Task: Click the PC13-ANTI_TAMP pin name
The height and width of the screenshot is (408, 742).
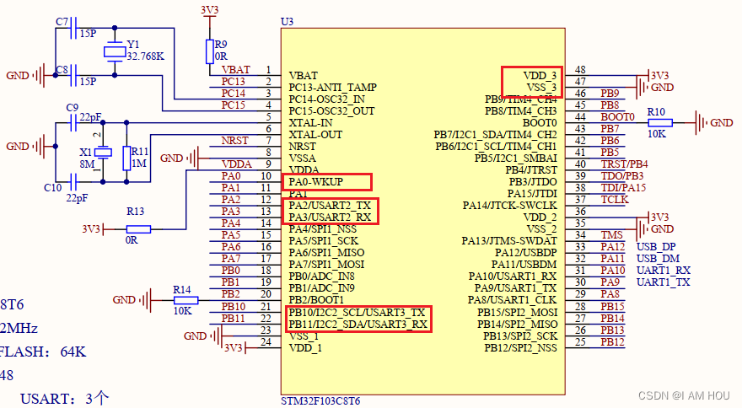Action: 333,88
